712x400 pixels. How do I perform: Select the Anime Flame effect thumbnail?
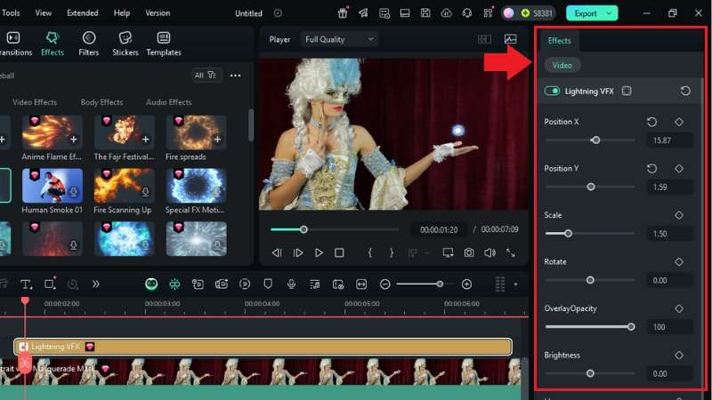coord(53,132)
